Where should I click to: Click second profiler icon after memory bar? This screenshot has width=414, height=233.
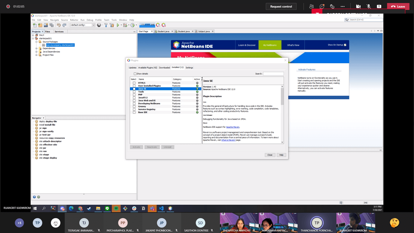164,25
